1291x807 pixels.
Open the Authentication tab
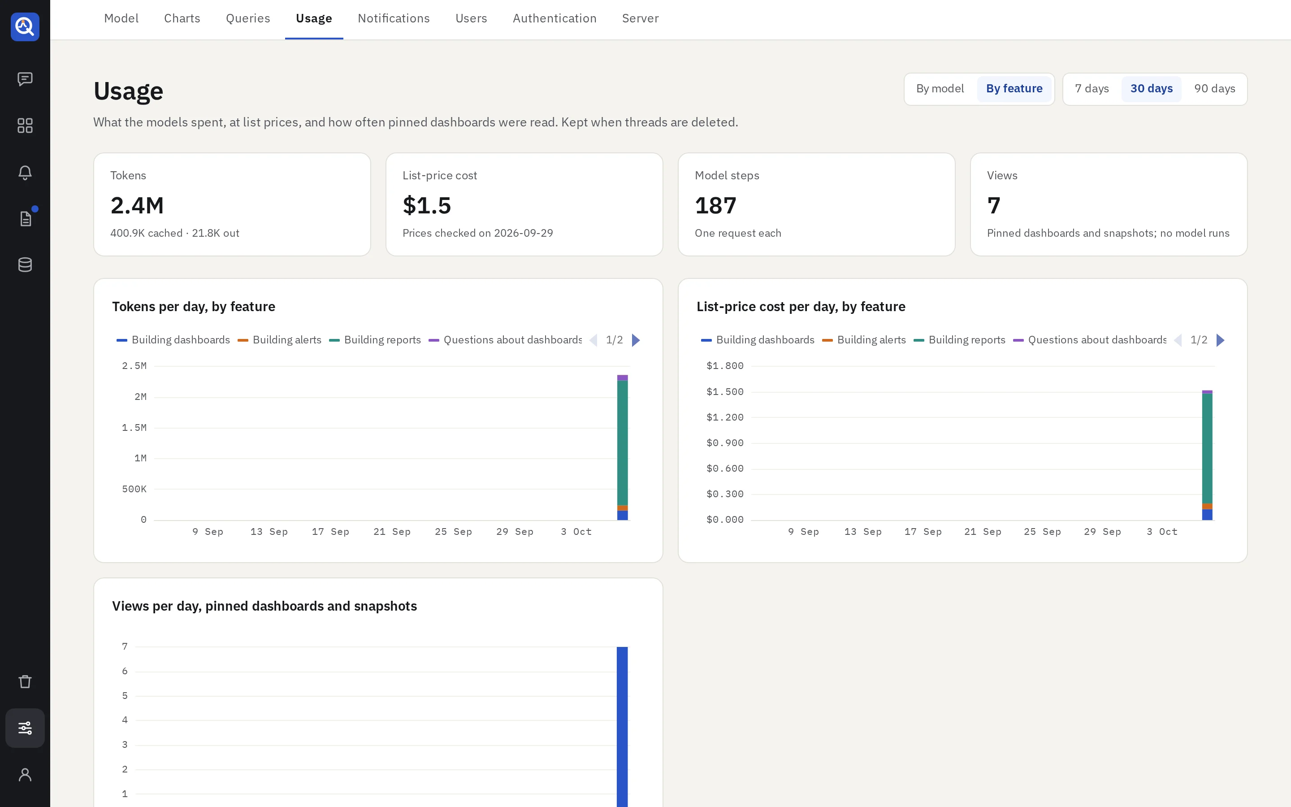[x=554, y=19]
